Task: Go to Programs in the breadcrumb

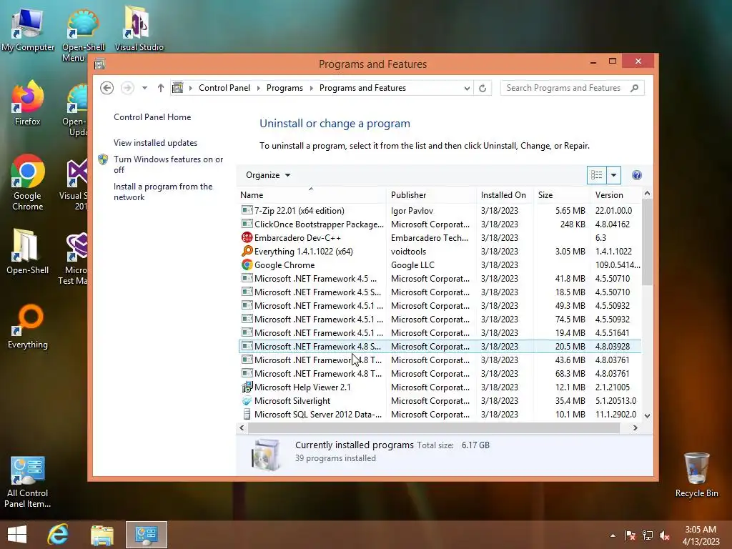Action: click(285, 88)
